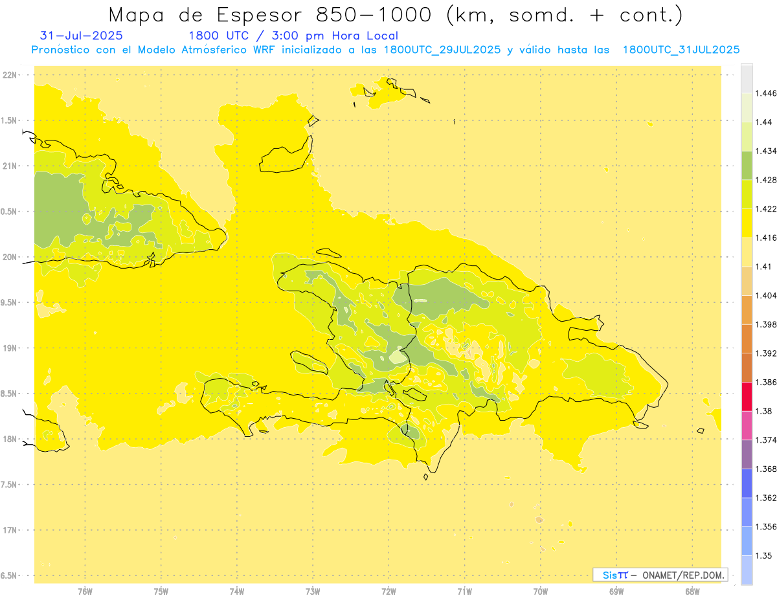Click the colorbar value '1.422'

point(767,209)
